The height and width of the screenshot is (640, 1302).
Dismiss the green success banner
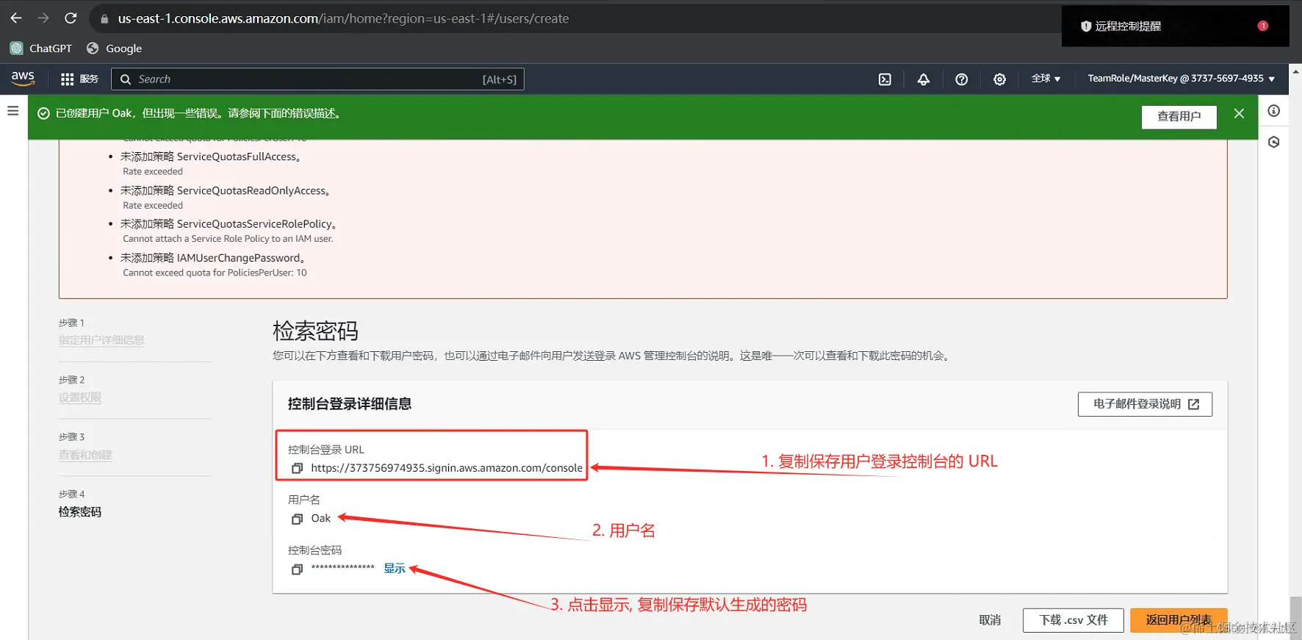pos(1239,113)
